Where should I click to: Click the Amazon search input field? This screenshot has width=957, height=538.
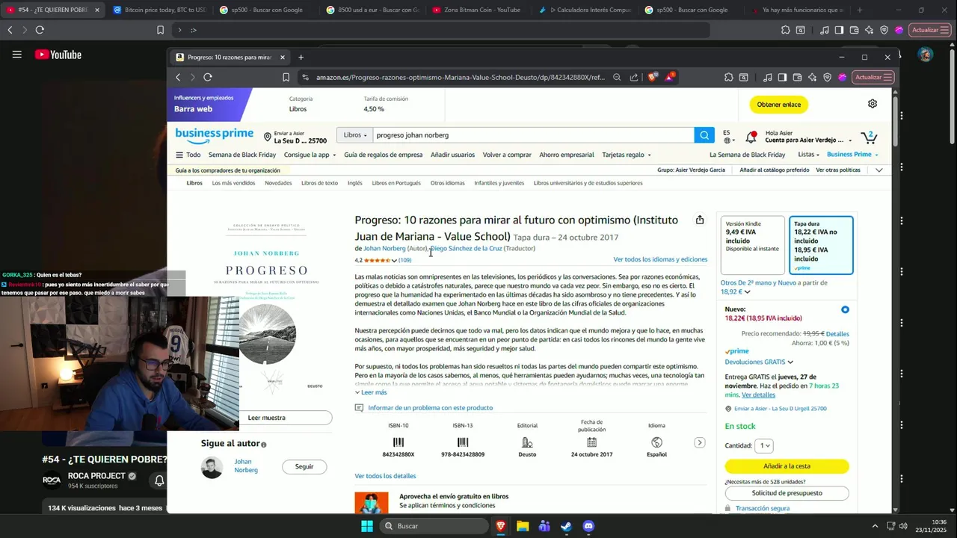pos(533,135)
